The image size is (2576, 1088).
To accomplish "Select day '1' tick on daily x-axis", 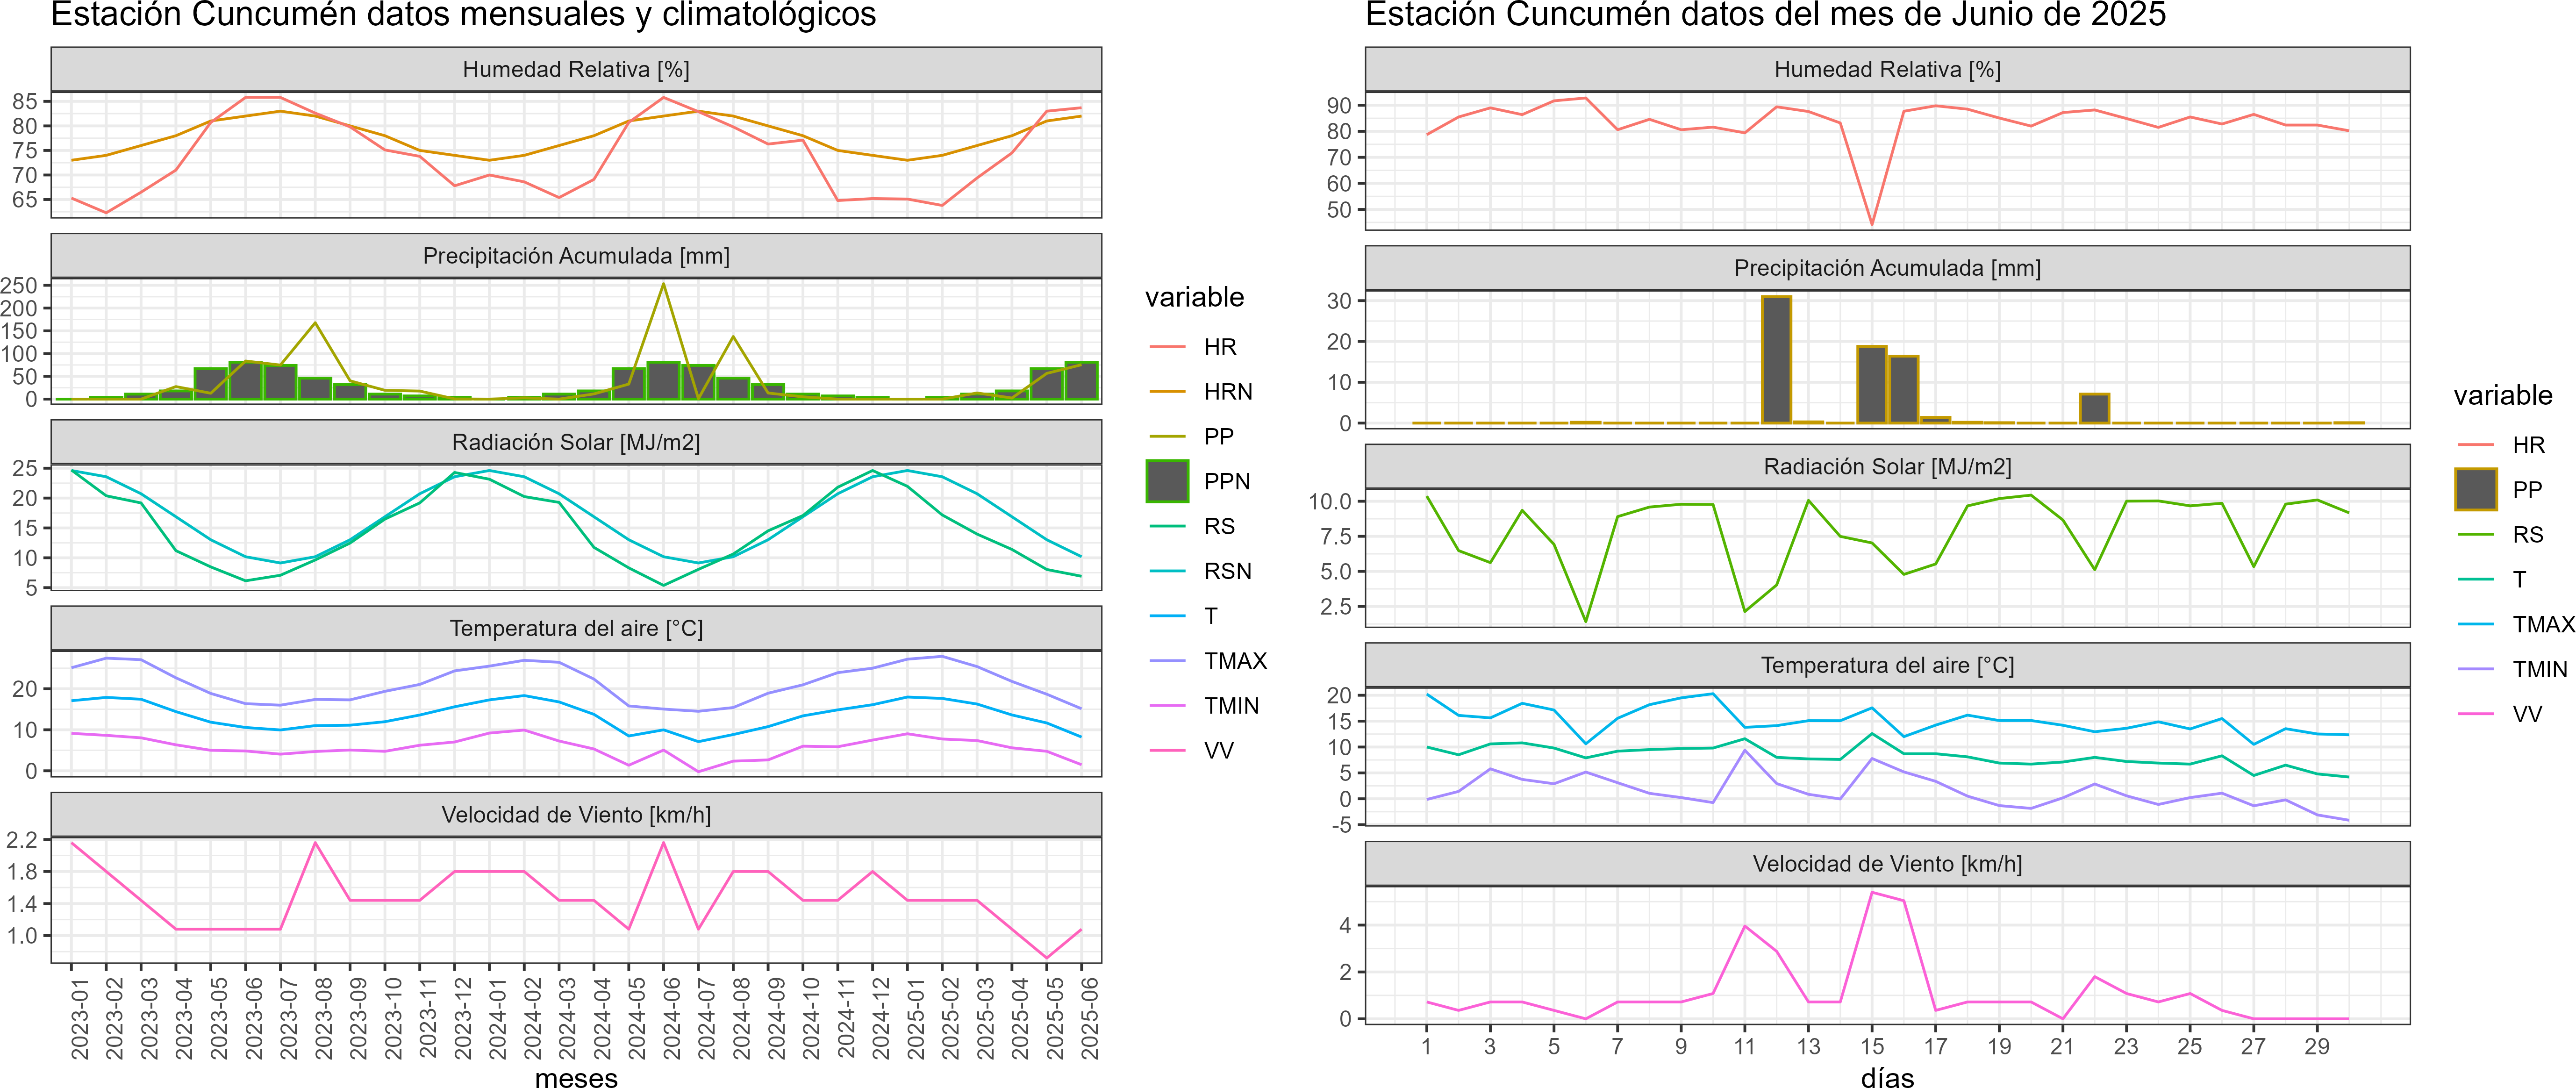I will pos(1426,1046).
